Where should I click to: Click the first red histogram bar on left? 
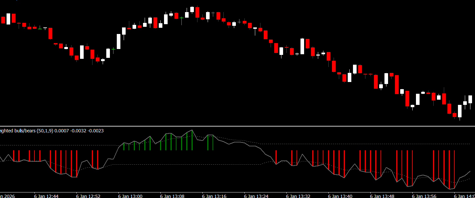pyautogui.click(x=13, y=156)
